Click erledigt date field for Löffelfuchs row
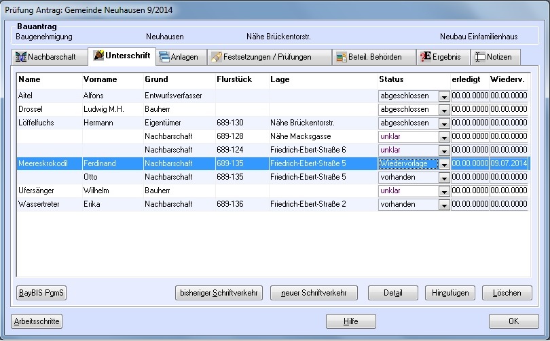 coord(469,123)
